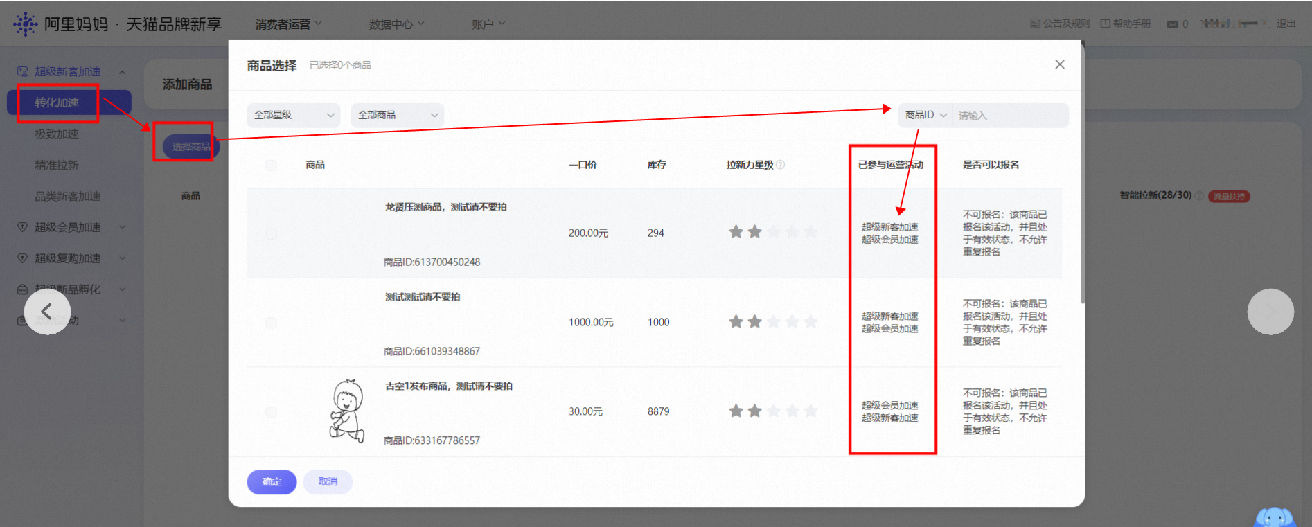Click the star rating in 200.00元 row
The height and width of the screenshot is (527, 1312).
[x=773, y=232]
